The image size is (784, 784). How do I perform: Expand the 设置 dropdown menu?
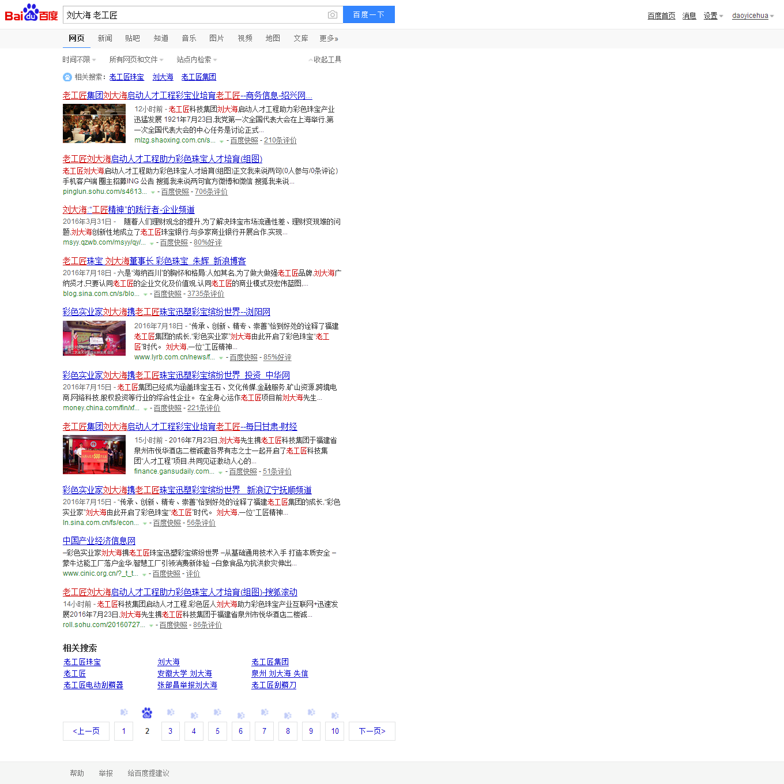pyautogui.click(x=713, y=16)
